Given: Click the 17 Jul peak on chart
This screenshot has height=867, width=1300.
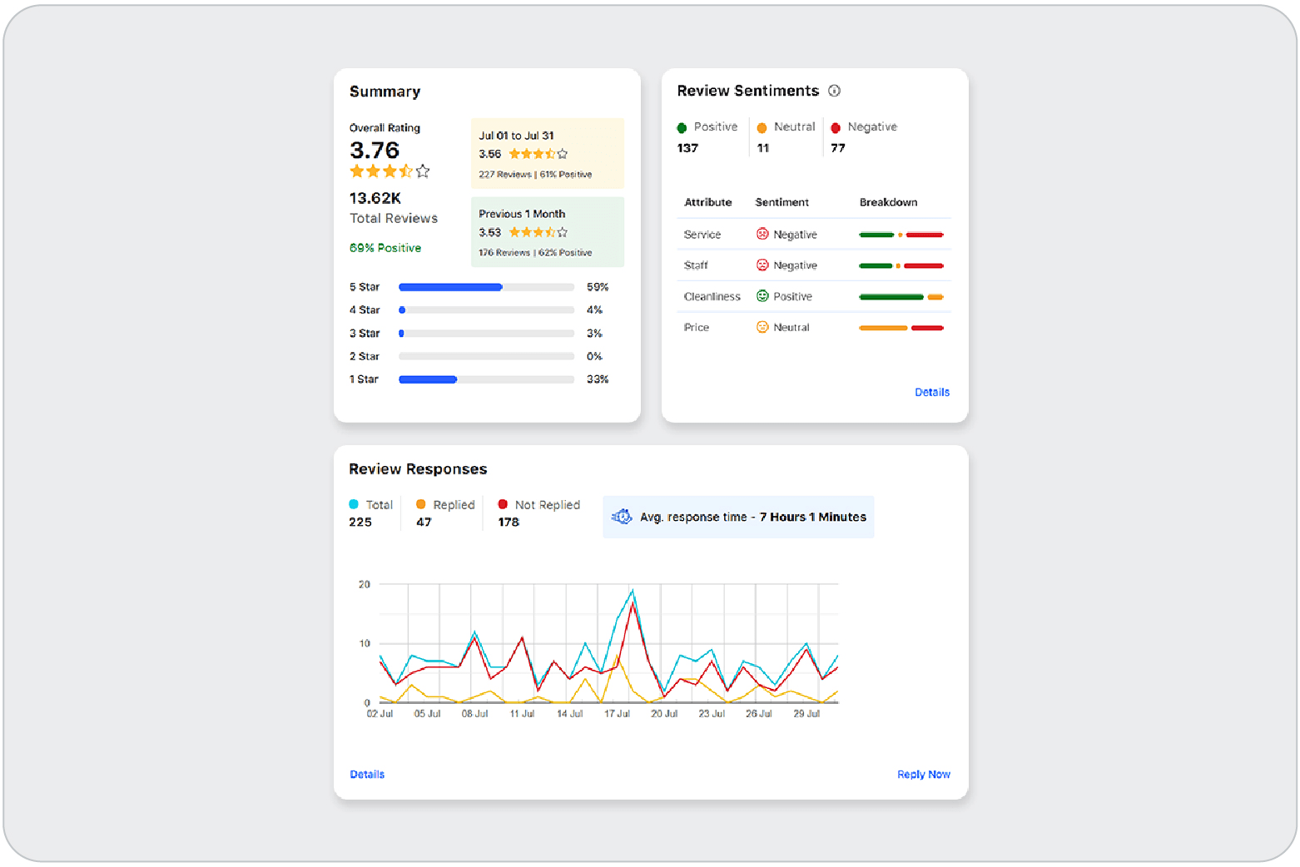Looking at the screenshot, I should tap(633, 591).
